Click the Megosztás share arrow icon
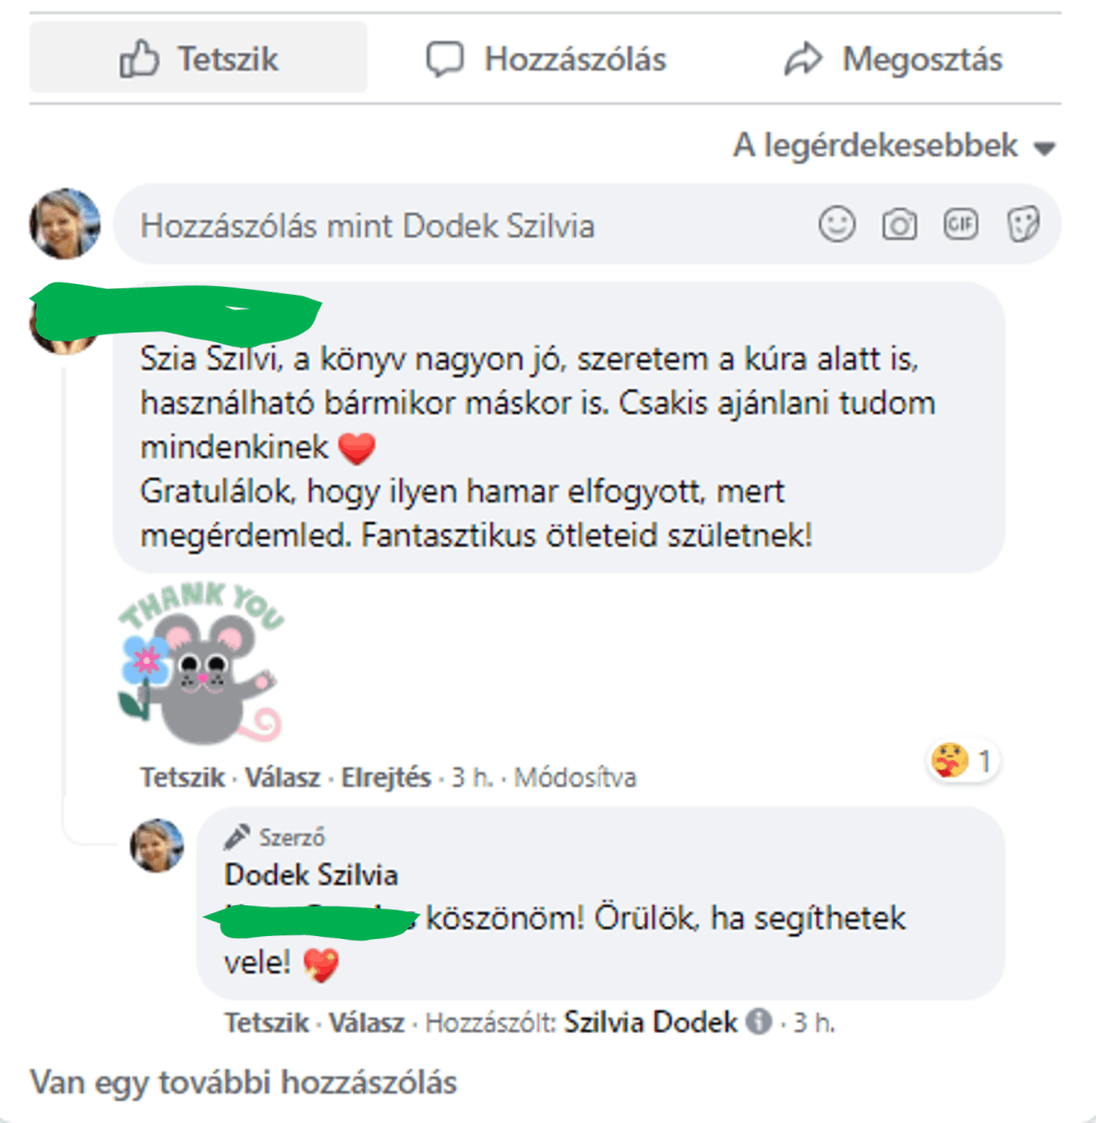The height and width of the screenshot is (1123, 1096). click(x=803, y=58)
